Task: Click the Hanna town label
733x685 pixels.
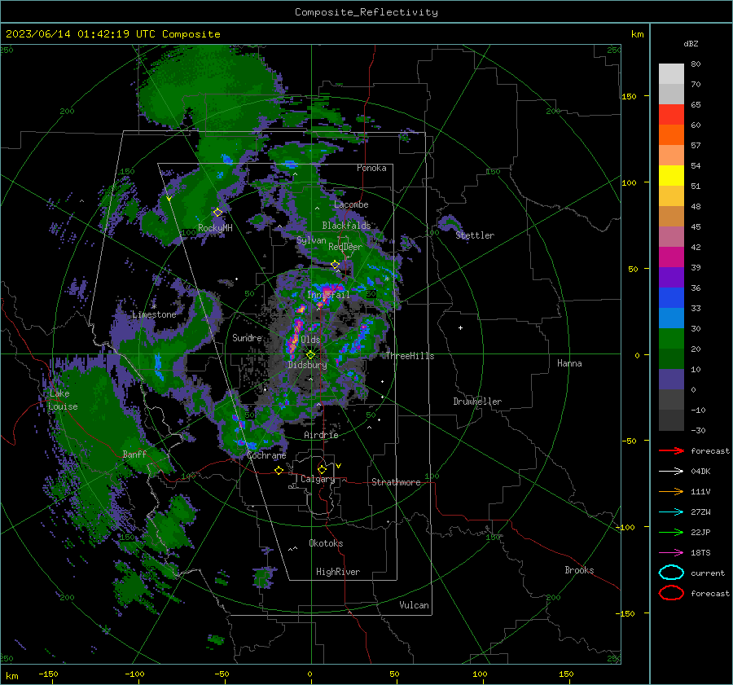Action: [x=569, y=363]
